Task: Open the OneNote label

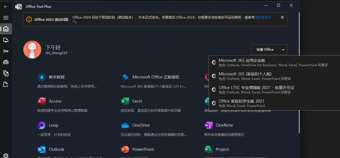Action: tap(225, 125)
